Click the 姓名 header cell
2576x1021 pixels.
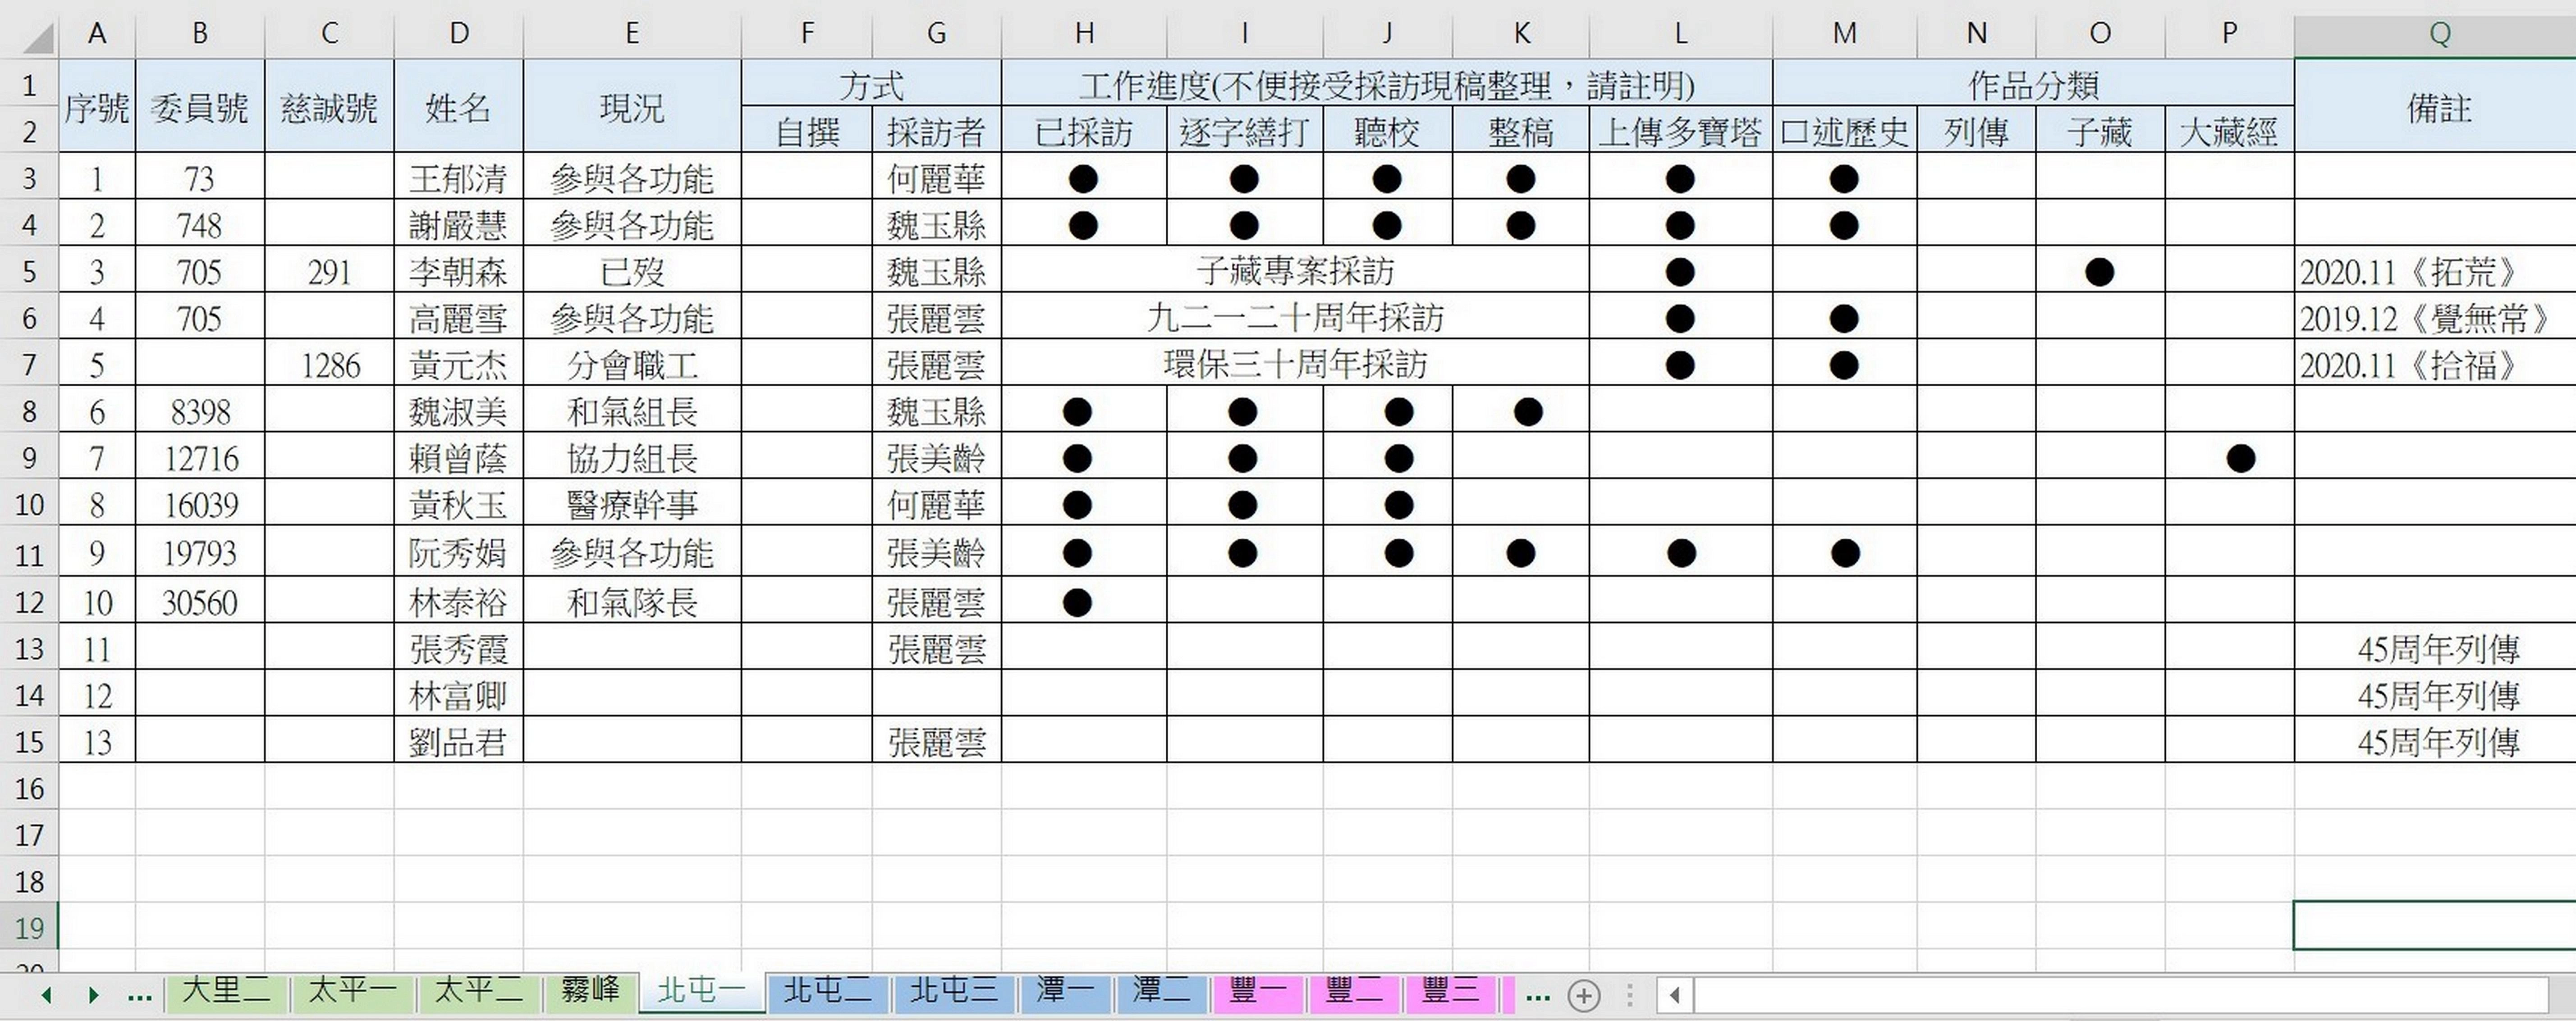coord(458,107)
